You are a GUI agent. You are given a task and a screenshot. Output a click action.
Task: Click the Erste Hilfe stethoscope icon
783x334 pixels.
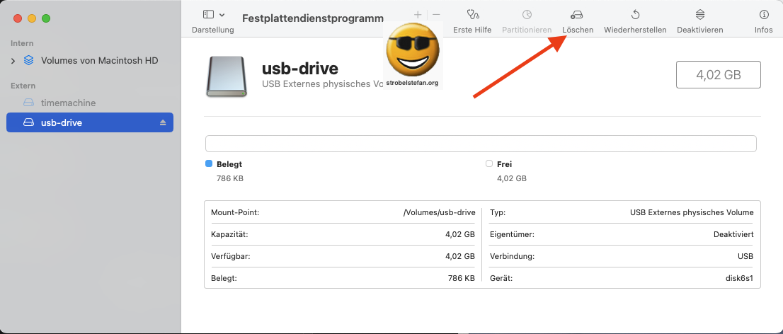[x=472, y=15]
